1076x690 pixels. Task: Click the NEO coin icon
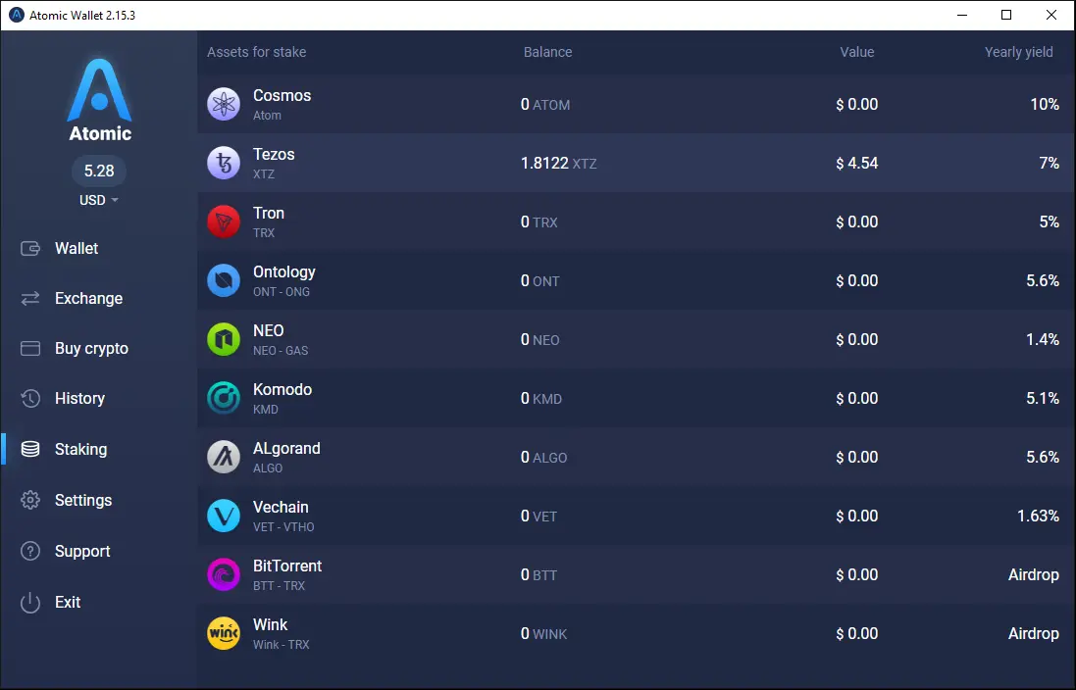224,339
